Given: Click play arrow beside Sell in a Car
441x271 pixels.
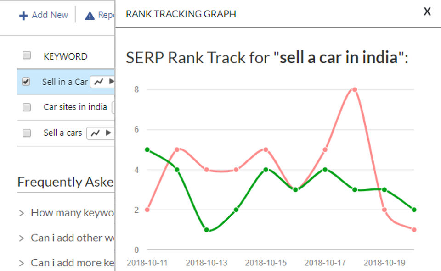Looking at the screenshot, I should tap(111, 82).
